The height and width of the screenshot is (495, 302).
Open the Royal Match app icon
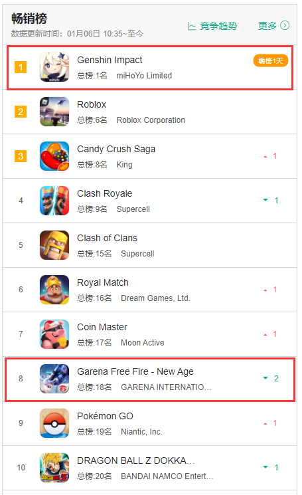point(54,290)
